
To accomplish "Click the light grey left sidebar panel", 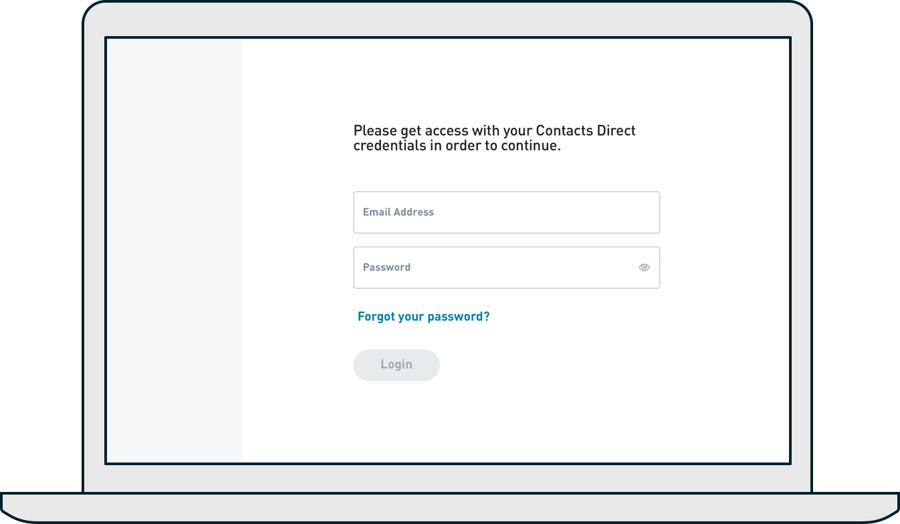I will [x=174, y=251].
